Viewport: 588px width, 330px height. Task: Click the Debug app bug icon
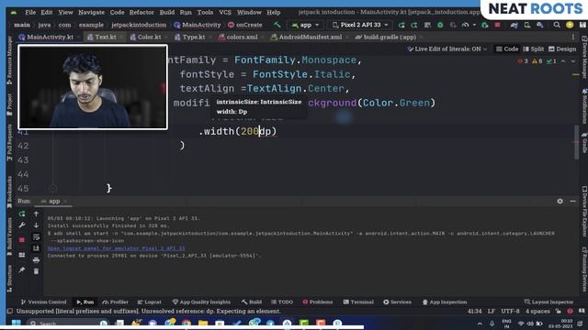pyautogui.click(x=440, y=25)
